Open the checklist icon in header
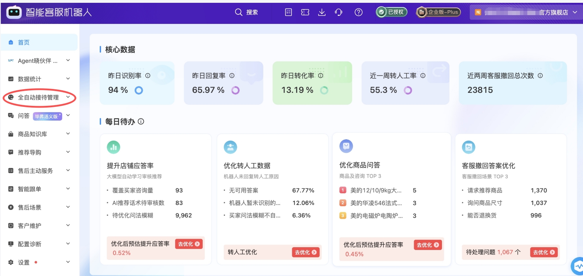The height and width of the screenshot is (276, 583). click(288, 12)
